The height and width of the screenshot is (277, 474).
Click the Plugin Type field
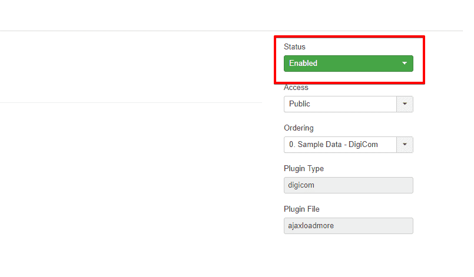pos(348,185)
